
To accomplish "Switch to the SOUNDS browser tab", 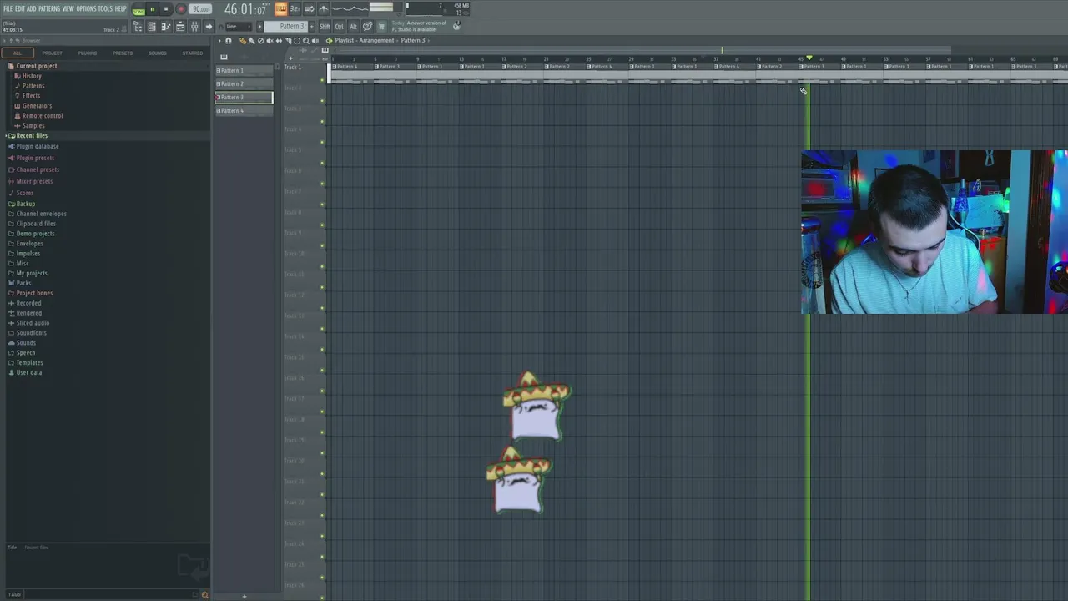I will point(158,53).
